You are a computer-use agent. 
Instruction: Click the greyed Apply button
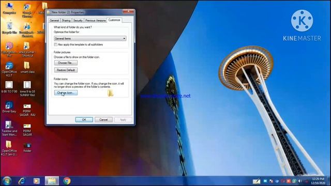tap(123, 119)
